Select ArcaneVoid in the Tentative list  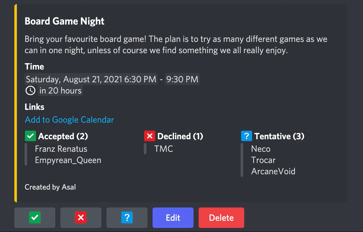[273, 171]
